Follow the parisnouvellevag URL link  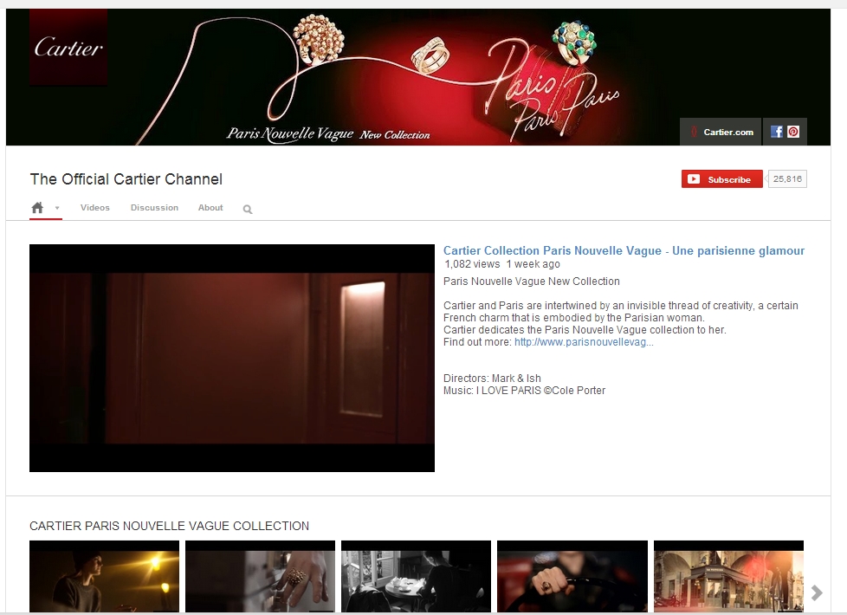coord(584,342)
